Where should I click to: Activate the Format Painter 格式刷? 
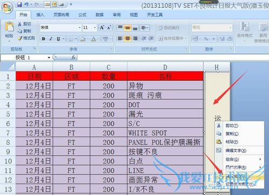26,38
